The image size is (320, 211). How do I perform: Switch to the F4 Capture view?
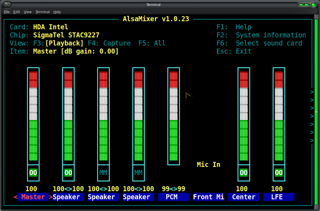point(109,43)
